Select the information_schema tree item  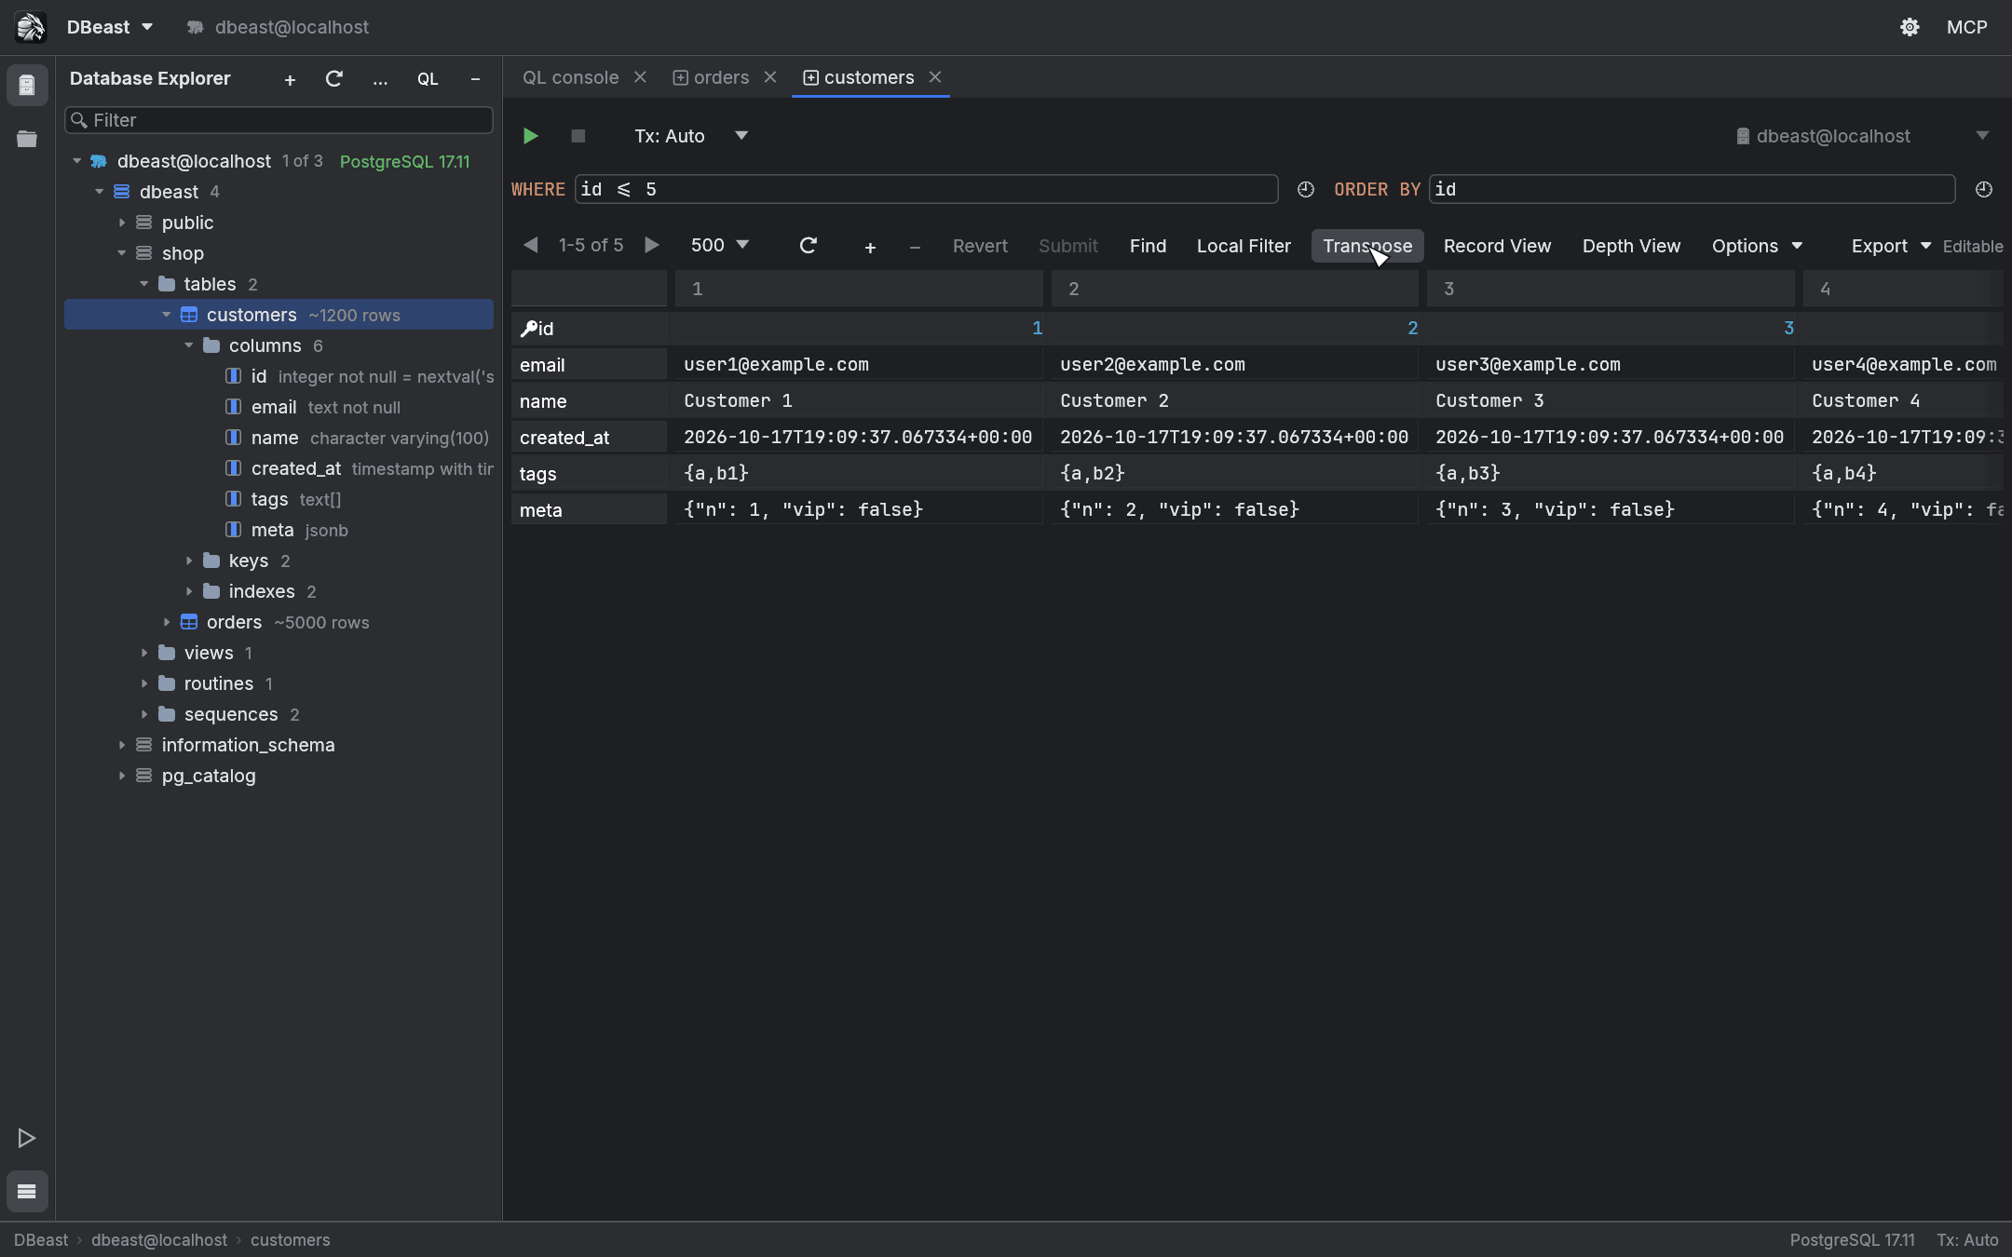point(248,745)
